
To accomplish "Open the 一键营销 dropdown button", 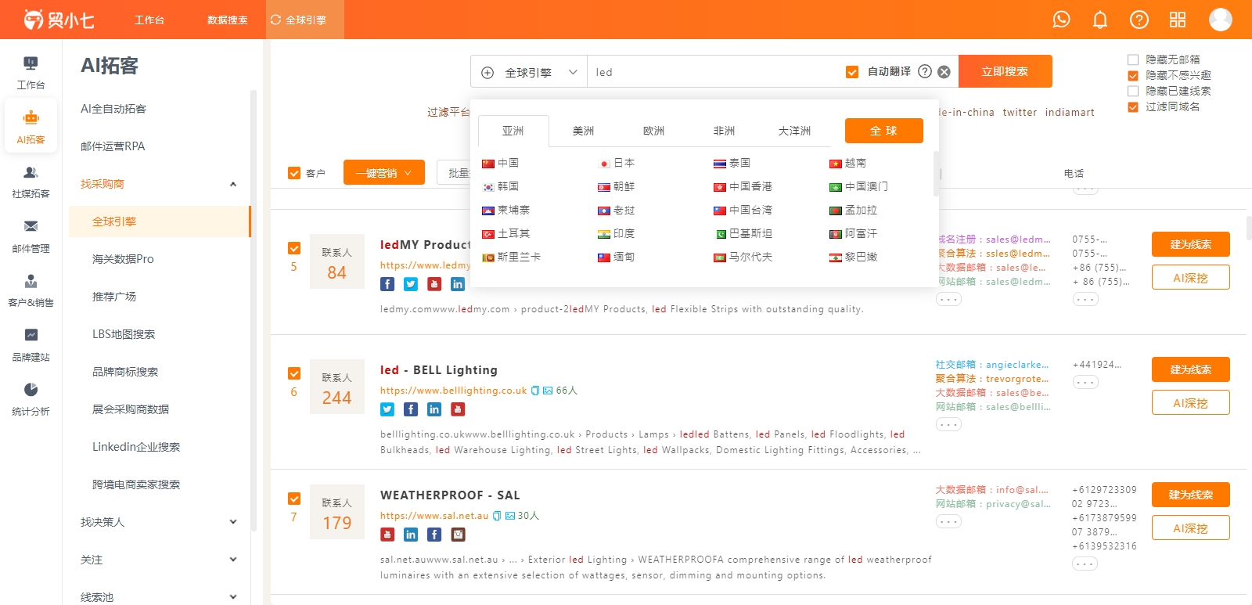I will point(384,172).
